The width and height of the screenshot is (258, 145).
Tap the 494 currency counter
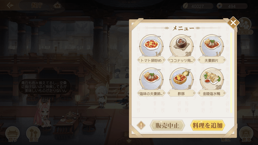pos(232,6)
